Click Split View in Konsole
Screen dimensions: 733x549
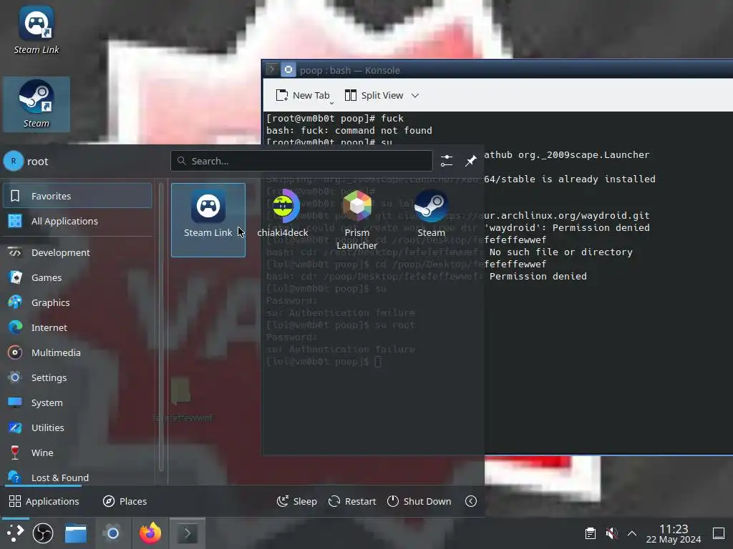click(374, 95)
